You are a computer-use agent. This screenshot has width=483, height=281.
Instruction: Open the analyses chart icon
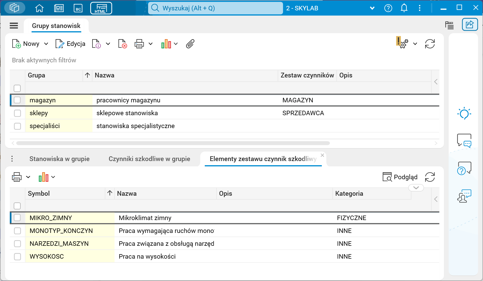coord(166,44)
